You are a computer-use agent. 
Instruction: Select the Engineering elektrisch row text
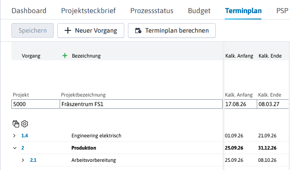click(x=97, y=136)
